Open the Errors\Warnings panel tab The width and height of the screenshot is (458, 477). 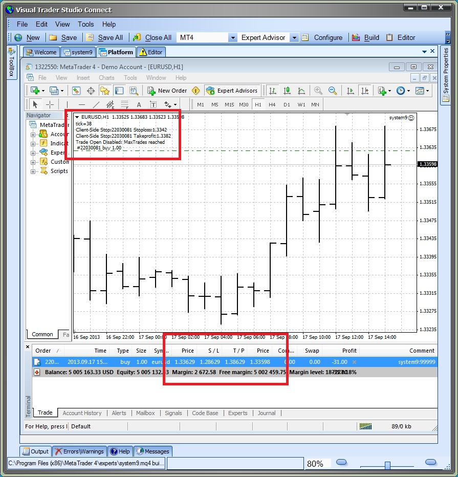(80, 451)
